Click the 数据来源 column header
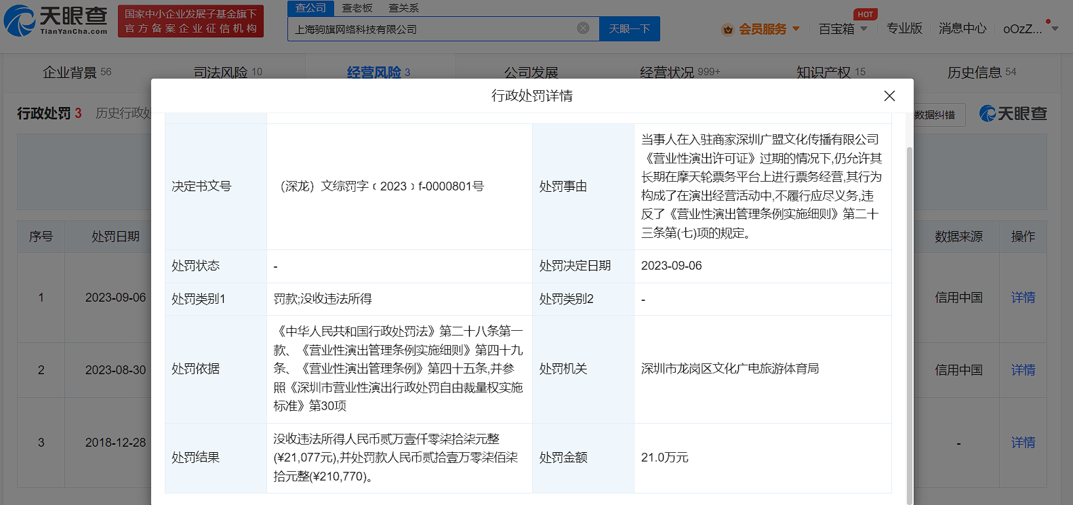The width and height of the screenshot is (1073, 505). click(x=958, y=237)
